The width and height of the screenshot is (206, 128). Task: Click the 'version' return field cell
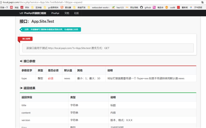pos(26,120)
